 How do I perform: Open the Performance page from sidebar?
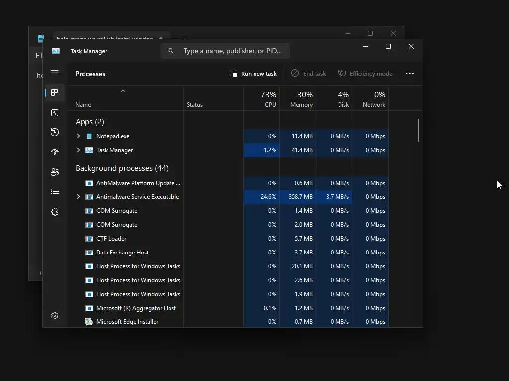(x=55, y=113)
